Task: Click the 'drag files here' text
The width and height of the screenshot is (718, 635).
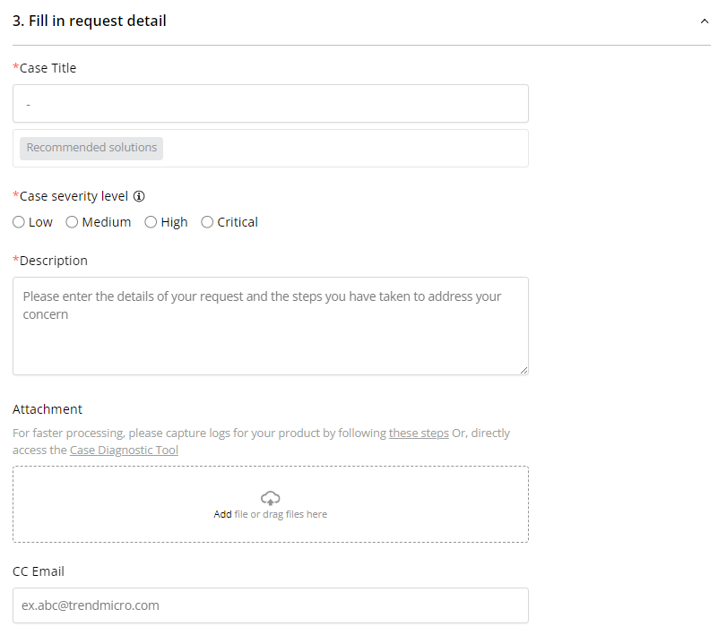Action: coord(295,515)
